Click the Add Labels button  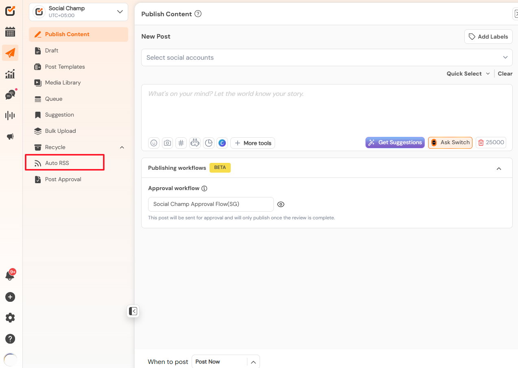(488, 37)
